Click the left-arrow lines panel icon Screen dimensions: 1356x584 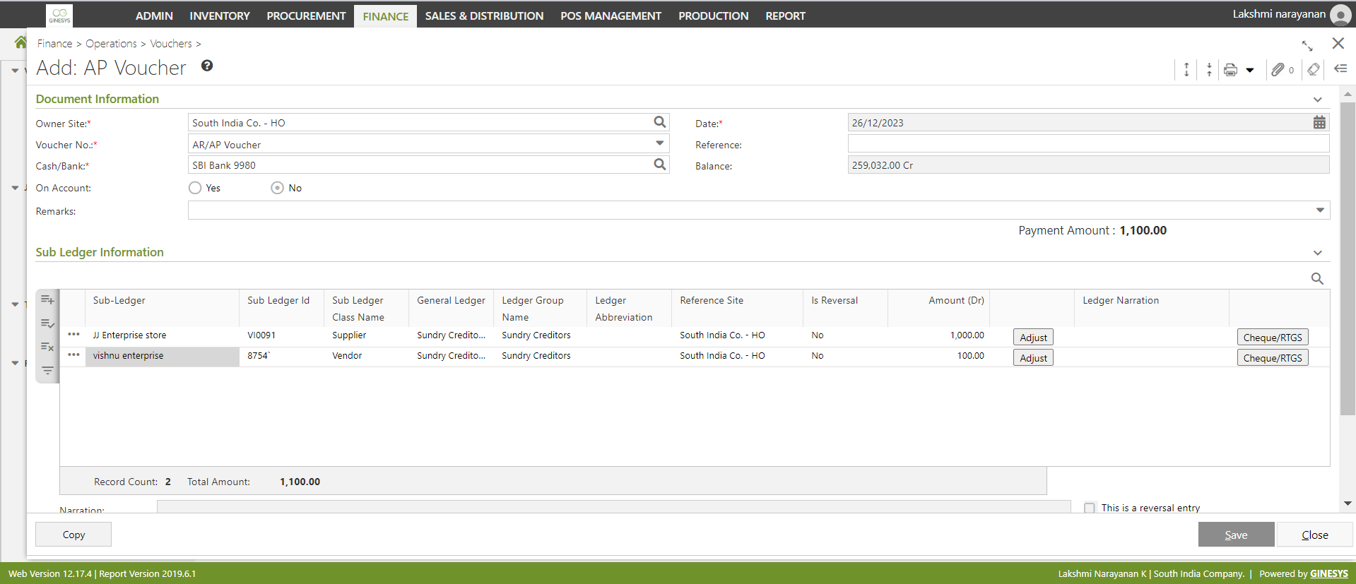1340,68
